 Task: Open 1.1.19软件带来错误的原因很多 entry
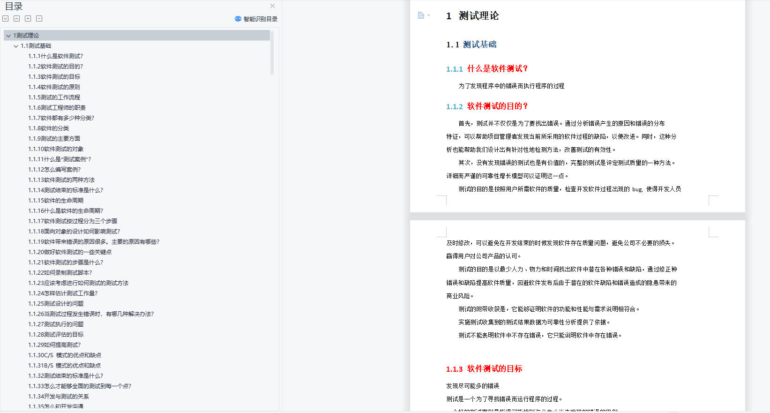pos(94,242)
